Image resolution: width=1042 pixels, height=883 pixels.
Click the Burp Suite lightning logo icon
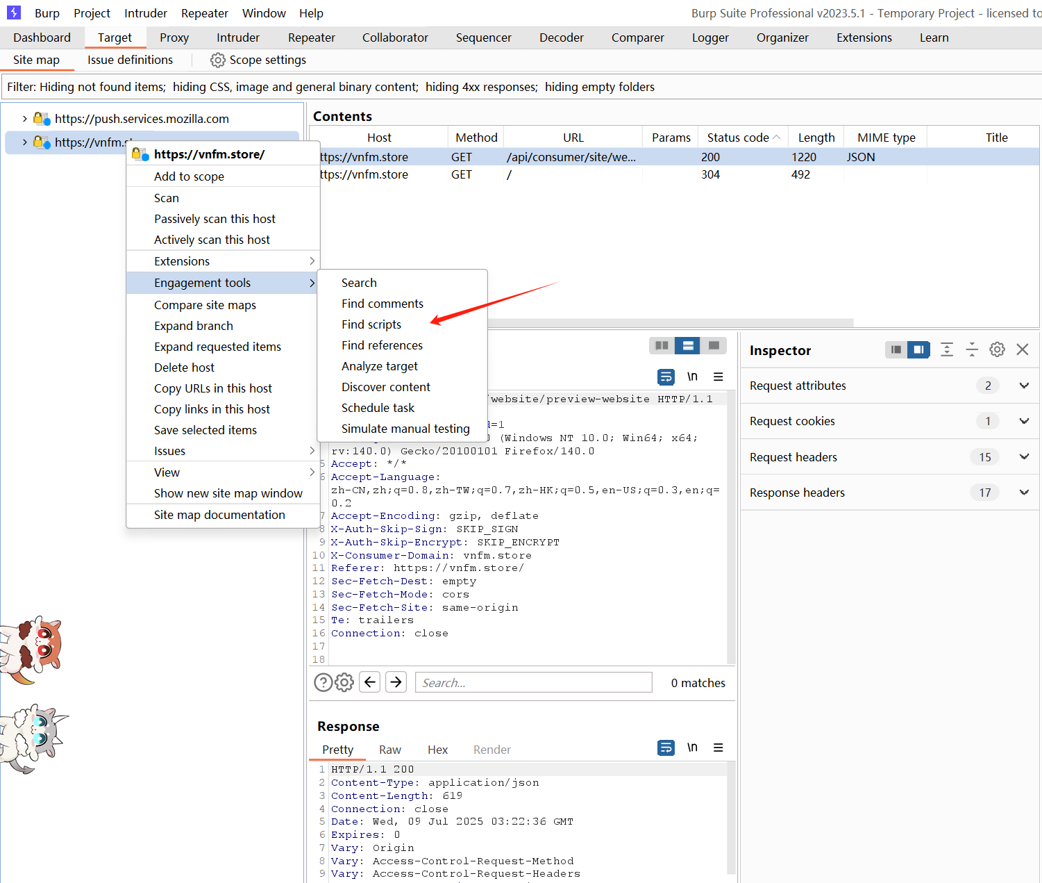[x=14, y=13]
